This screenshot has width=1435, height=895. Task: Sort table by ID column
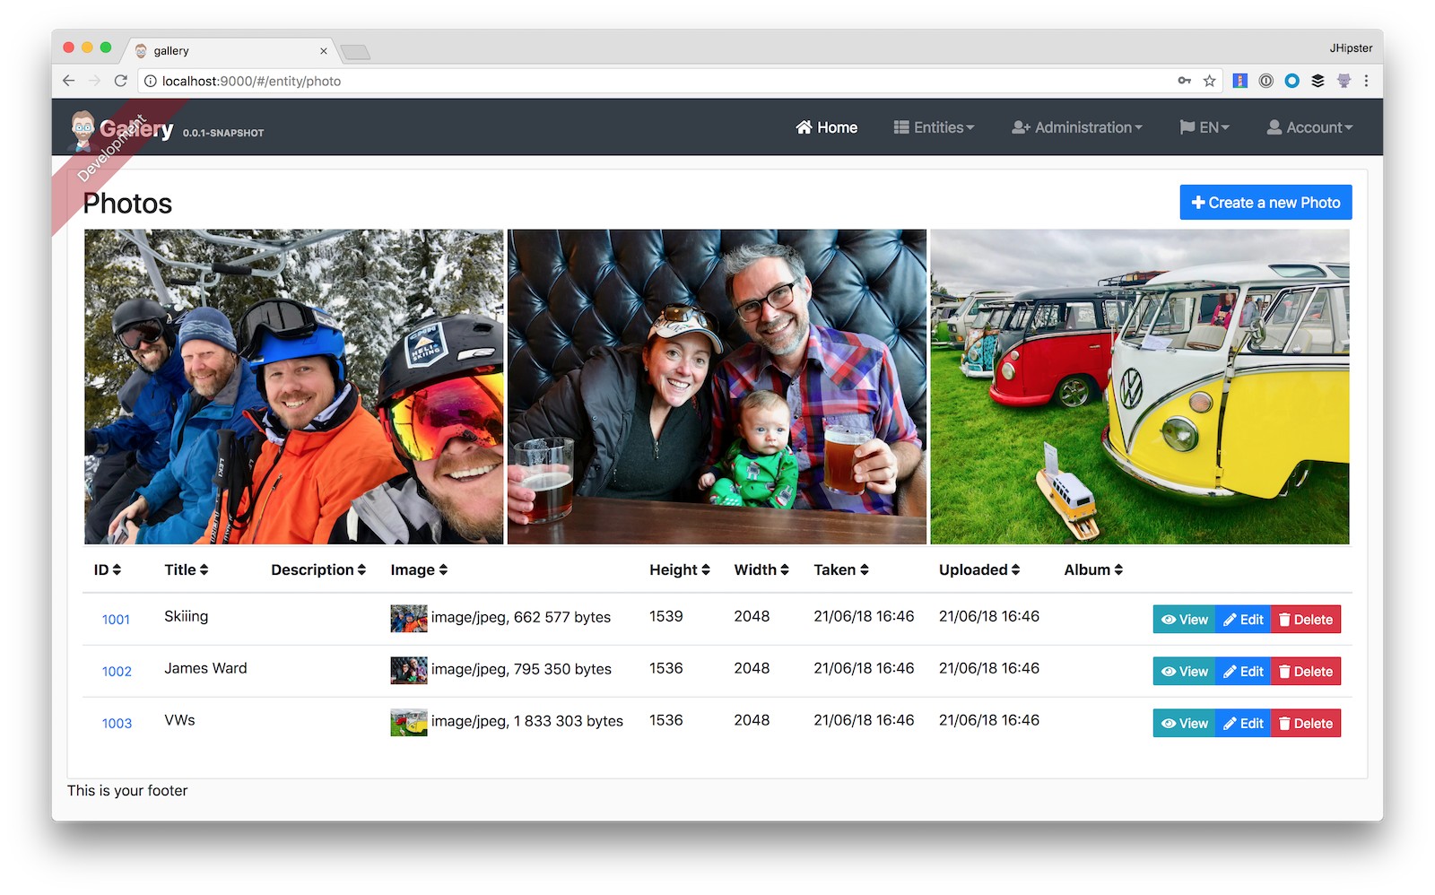(x=107, y=570)
